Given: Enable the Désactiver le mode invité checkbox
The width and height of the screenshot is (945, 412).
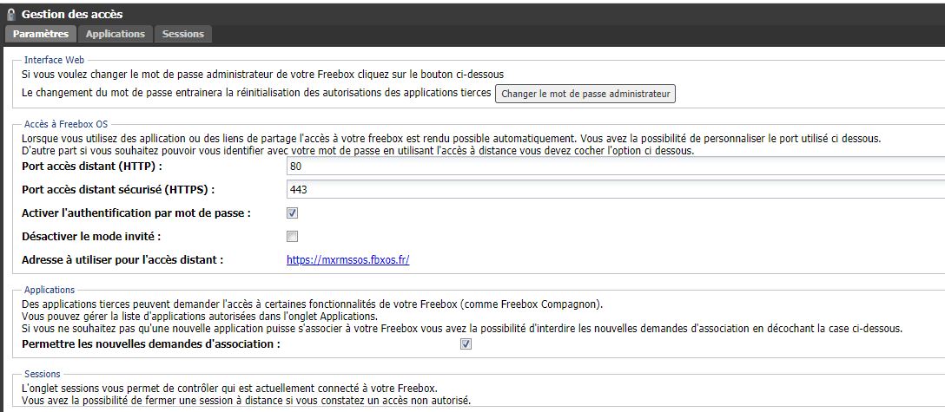Looking at the screenshot, I should pos(293,236).
